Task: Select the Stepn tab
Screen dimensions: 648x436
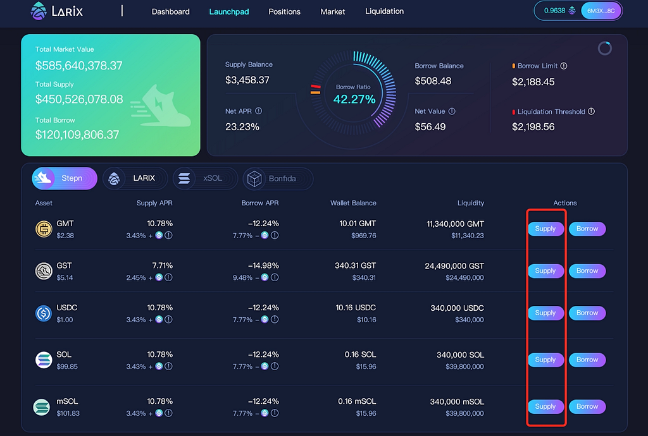Action: pos(65,178)
